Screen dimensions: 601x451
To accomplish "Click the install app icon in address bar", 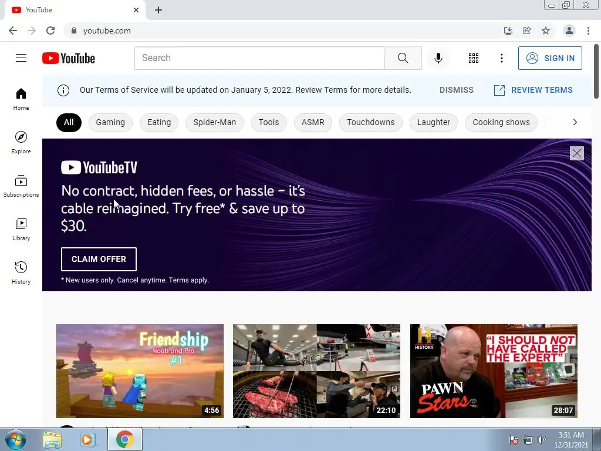I will 508,31.
